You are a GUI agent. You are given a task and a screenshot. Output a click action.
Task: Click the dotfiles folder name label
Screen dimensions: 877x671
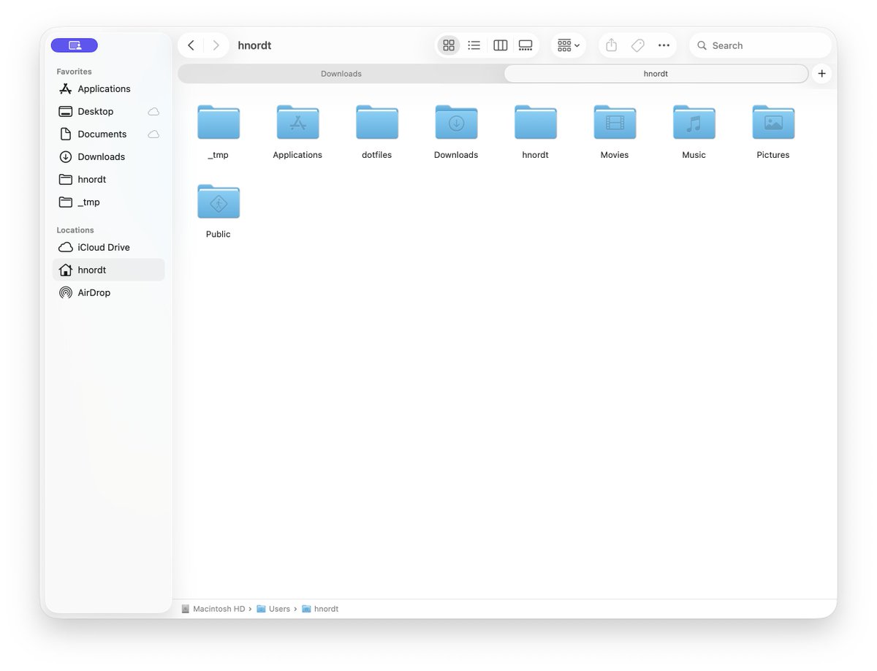coord(377,155)
